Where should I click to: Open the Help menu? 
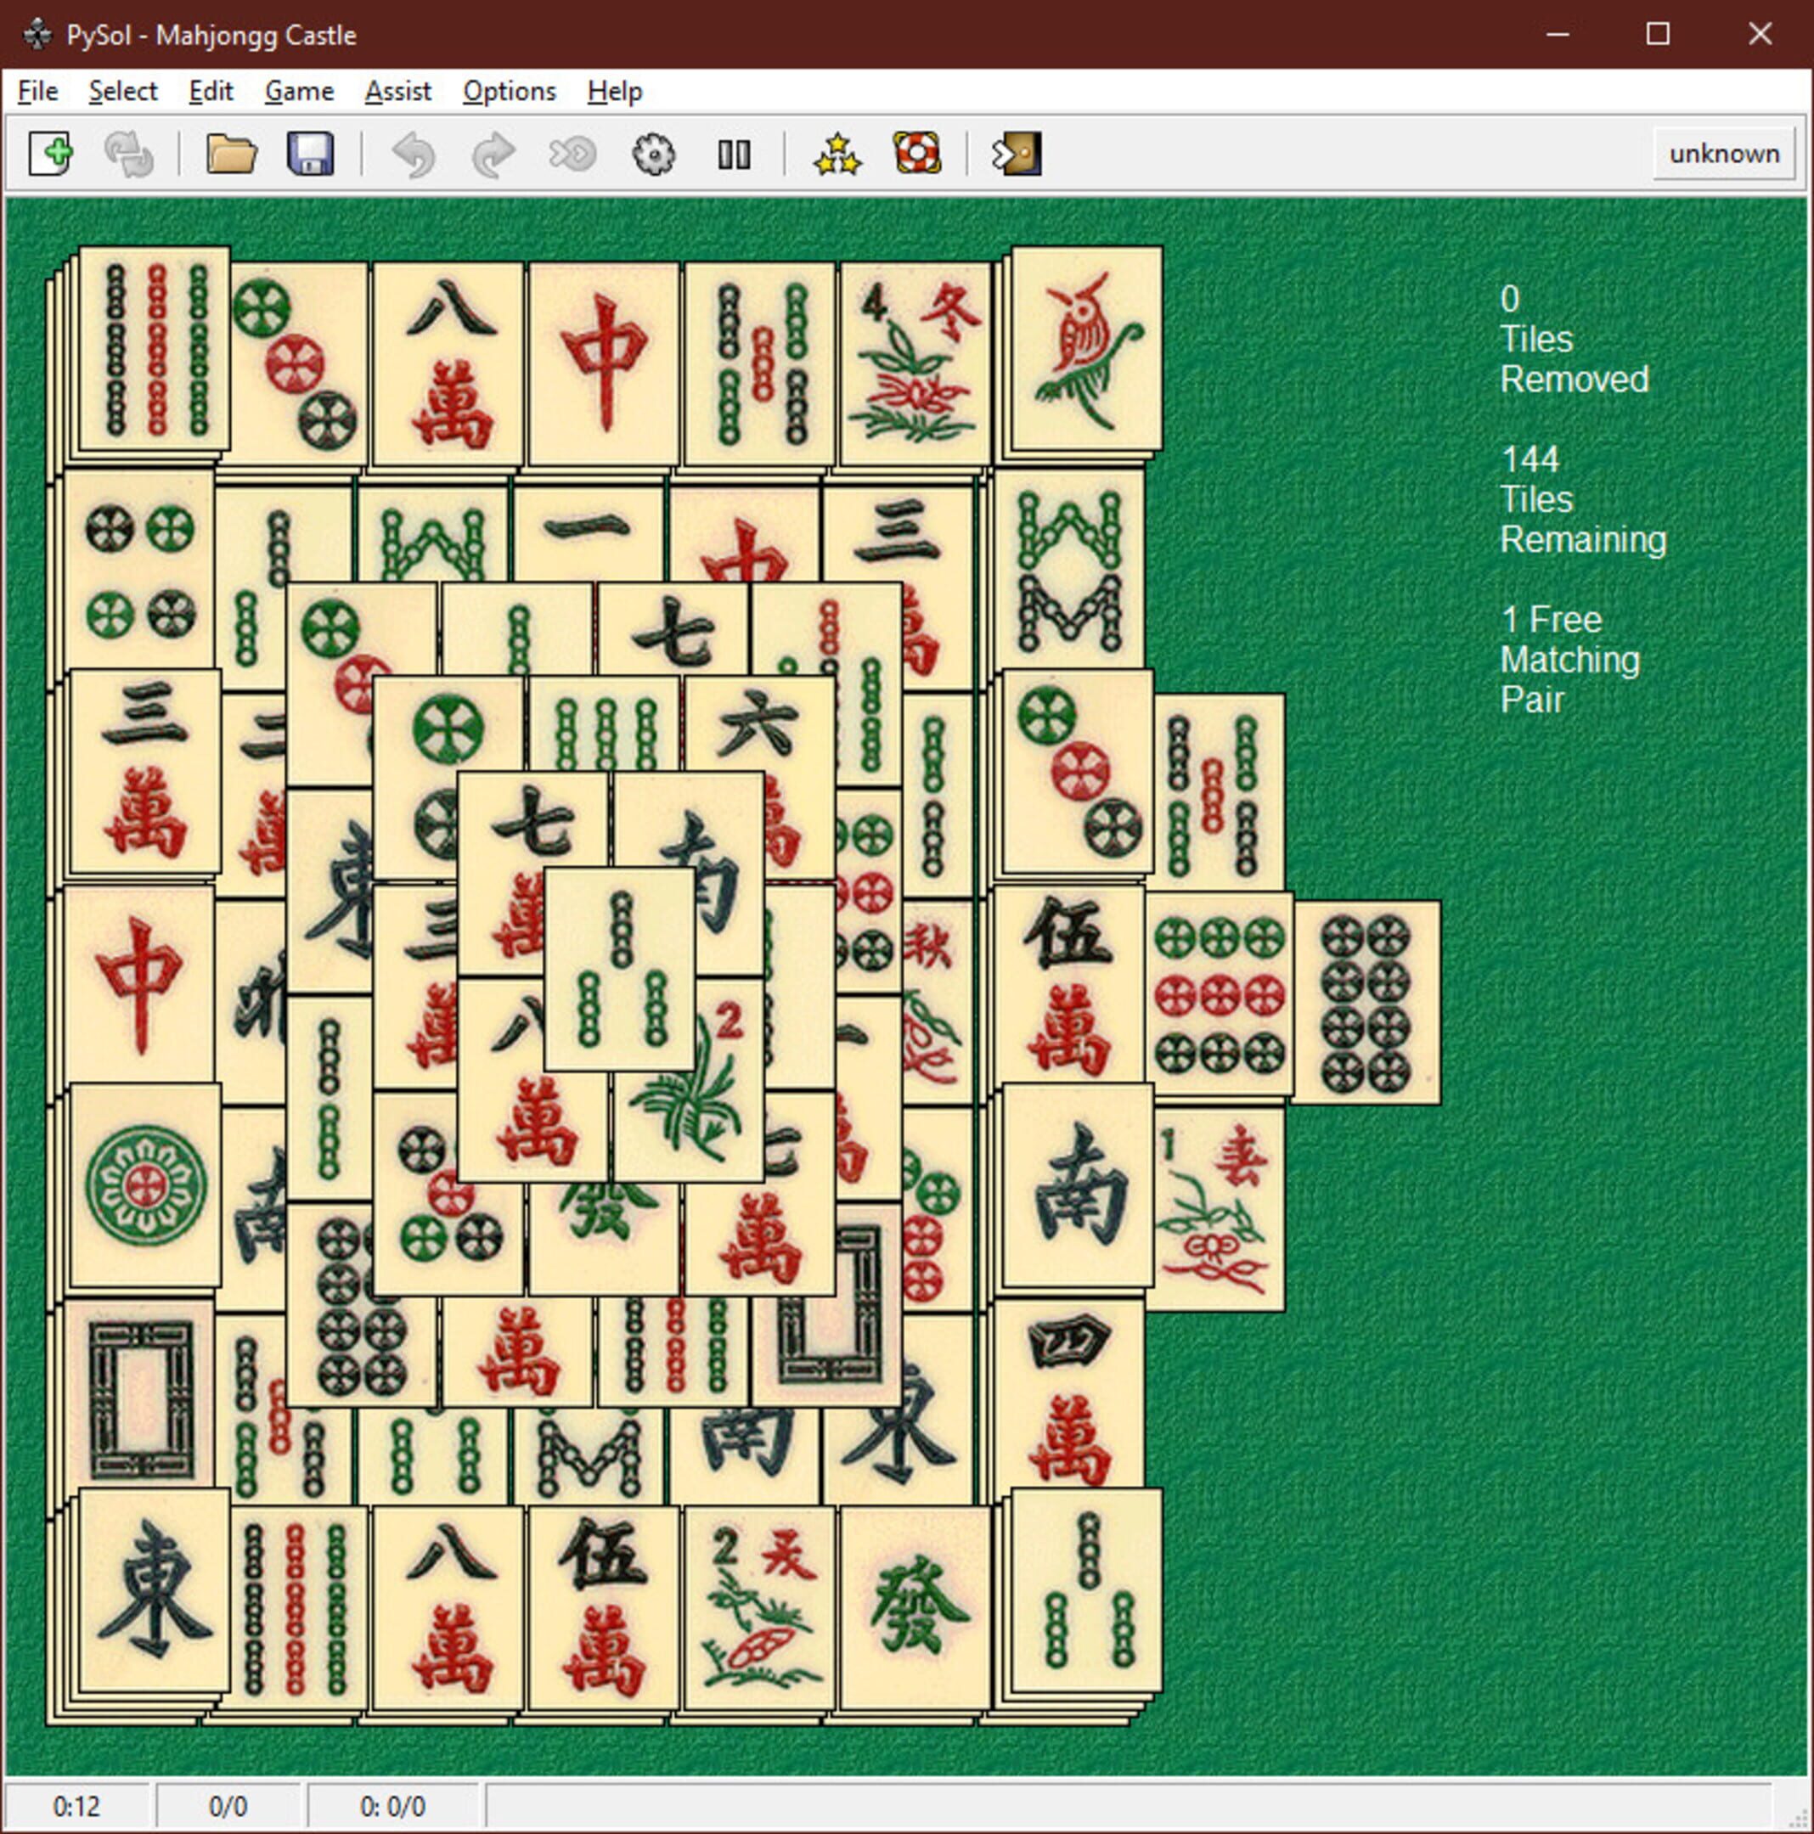[614, 91]
